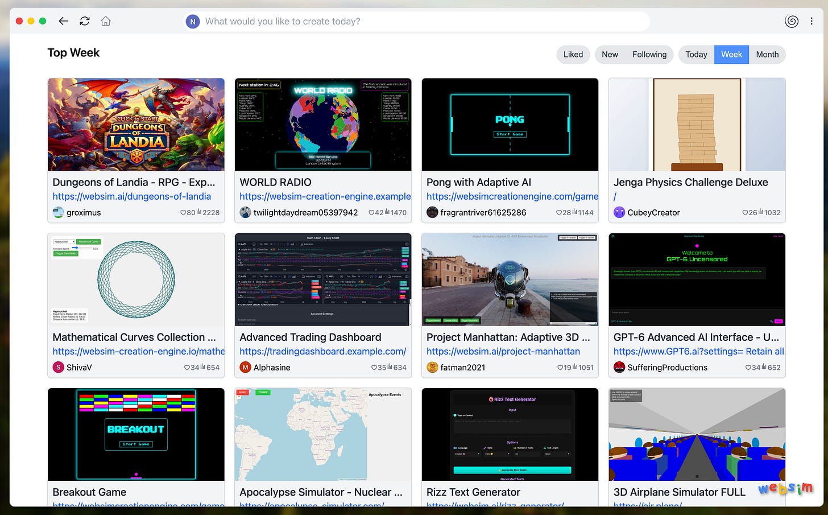
Task: Open the spiral websim icon in the toolbar
Action: tap(792, 22)
